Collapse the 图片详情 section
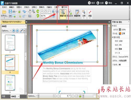The height and width of the screenshot is (100, 131). click(x=113, y=37)
